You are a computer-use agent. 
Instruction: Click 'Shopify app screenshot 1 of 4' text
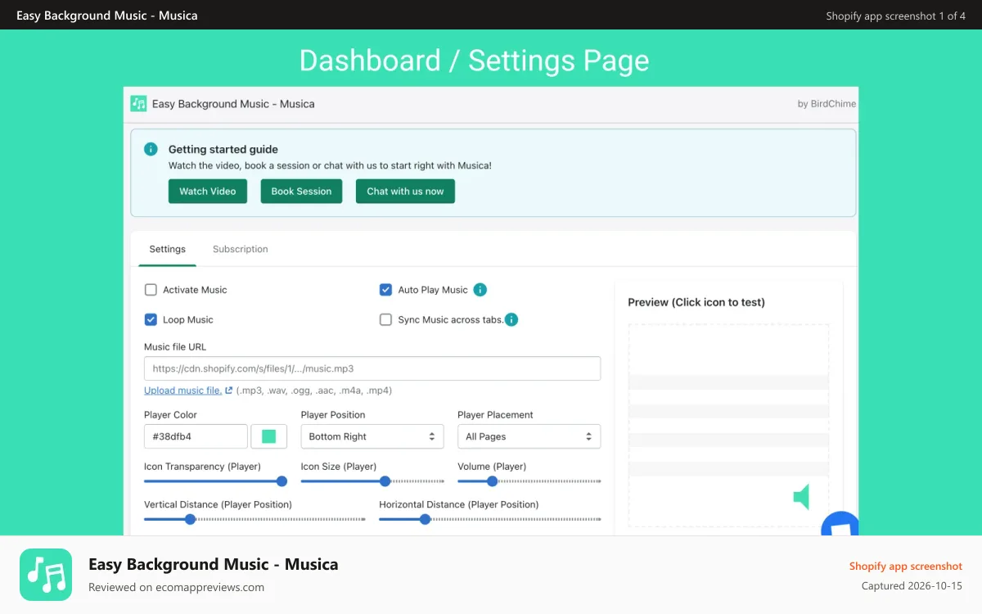pyautogui.click(x=896, y=16)
